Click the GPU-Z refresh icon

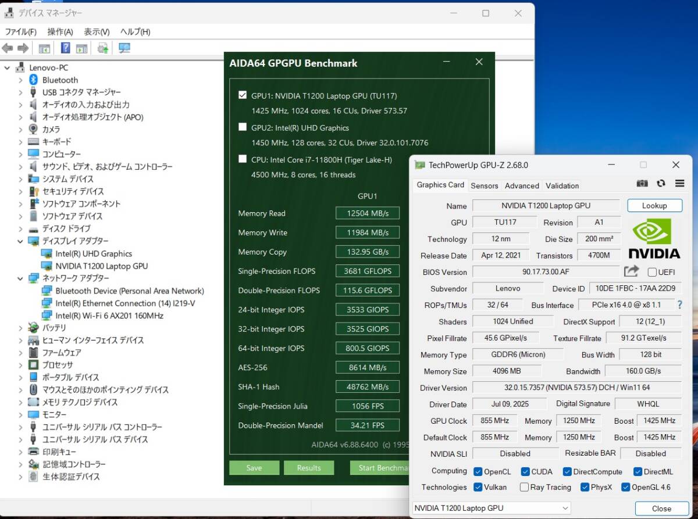[661, 184]
